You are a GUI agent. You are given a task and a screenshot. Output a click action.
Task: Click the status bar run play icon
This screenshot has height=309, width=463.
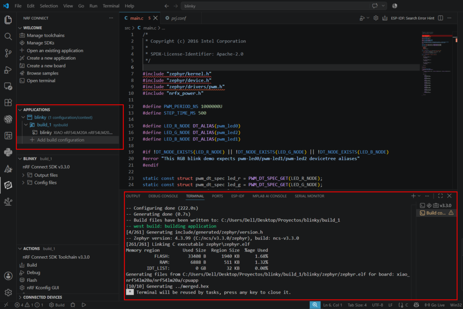pos(84,305)
